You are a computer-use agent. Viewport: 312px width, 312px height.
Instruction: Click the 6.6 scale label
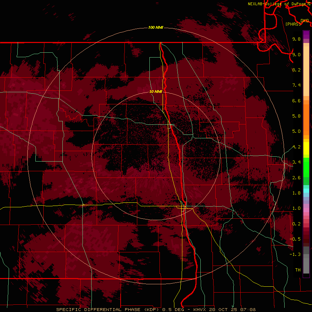coord(296,101)
